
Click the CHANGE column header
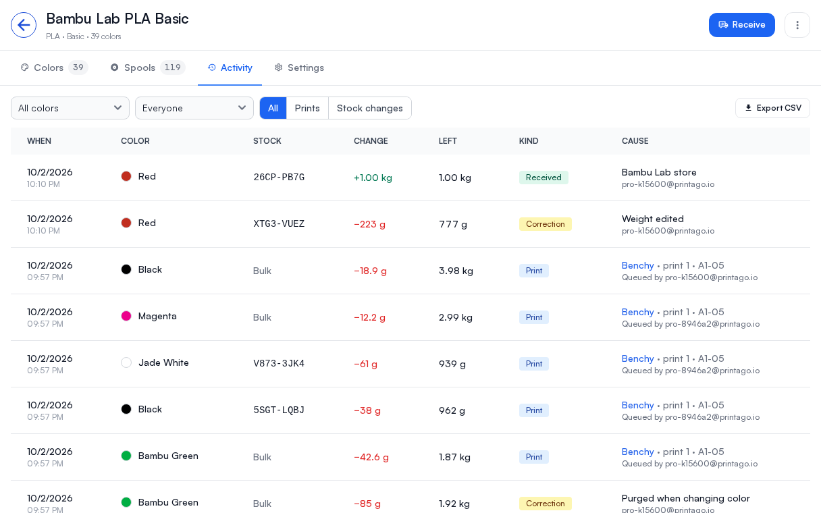[371, 141]
